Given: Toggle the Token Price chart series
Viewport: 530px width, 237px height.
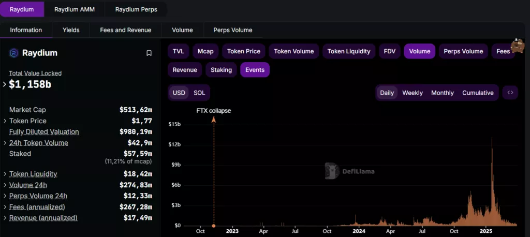Looking at the screenshot, I should pyautogui.click(x=244, y=51).
